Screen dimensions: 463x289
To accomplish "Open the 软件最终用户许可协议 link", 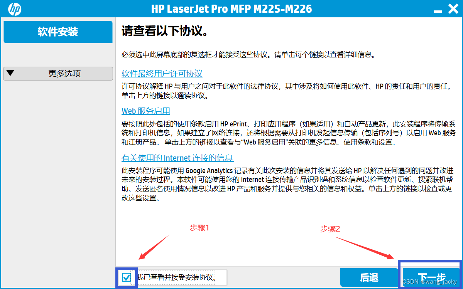I will (x=162, y=74).
